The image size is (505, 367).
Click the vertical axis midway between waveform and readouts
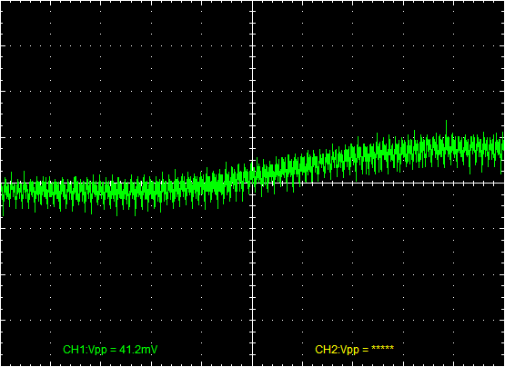point(253,270)
